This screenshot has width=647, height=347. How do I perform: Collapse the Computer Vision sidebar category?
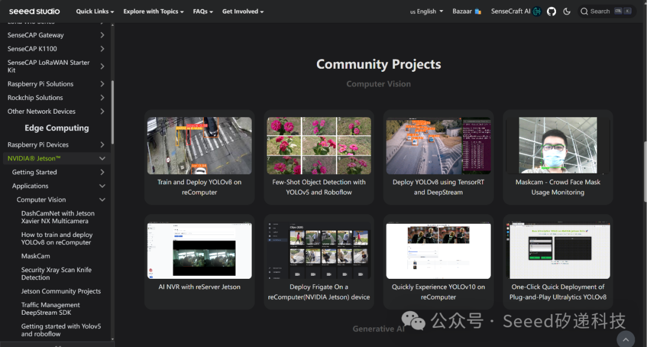point(102,200)
